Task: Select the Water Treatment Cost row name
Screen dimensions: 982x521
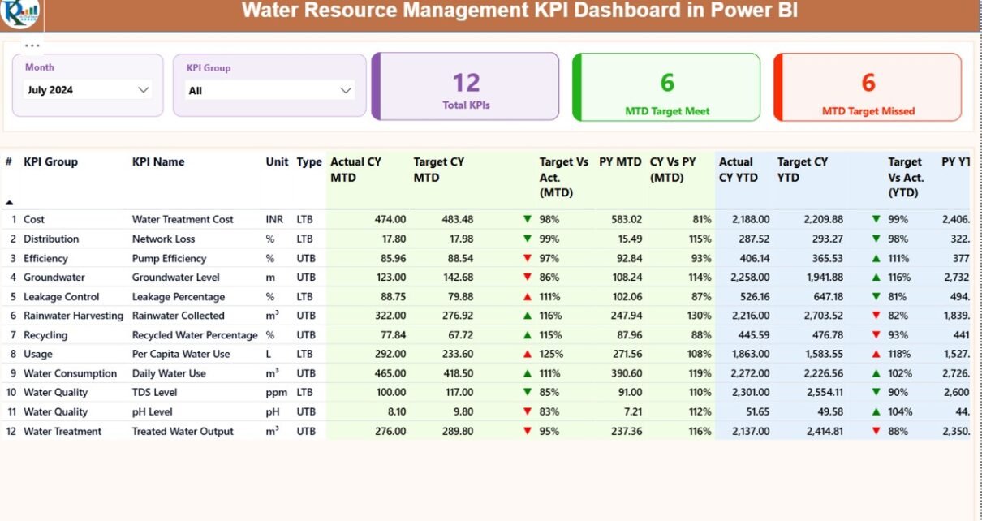Action: click(x=183, y=220)
